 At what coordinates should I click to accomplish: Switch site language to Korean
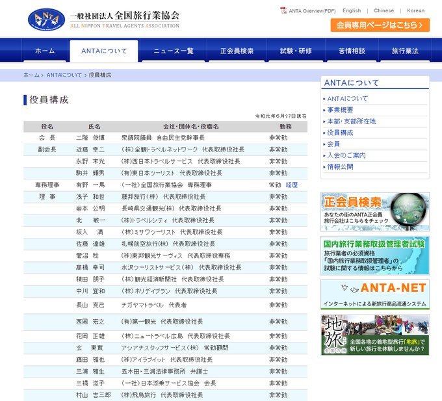(415, 10)
